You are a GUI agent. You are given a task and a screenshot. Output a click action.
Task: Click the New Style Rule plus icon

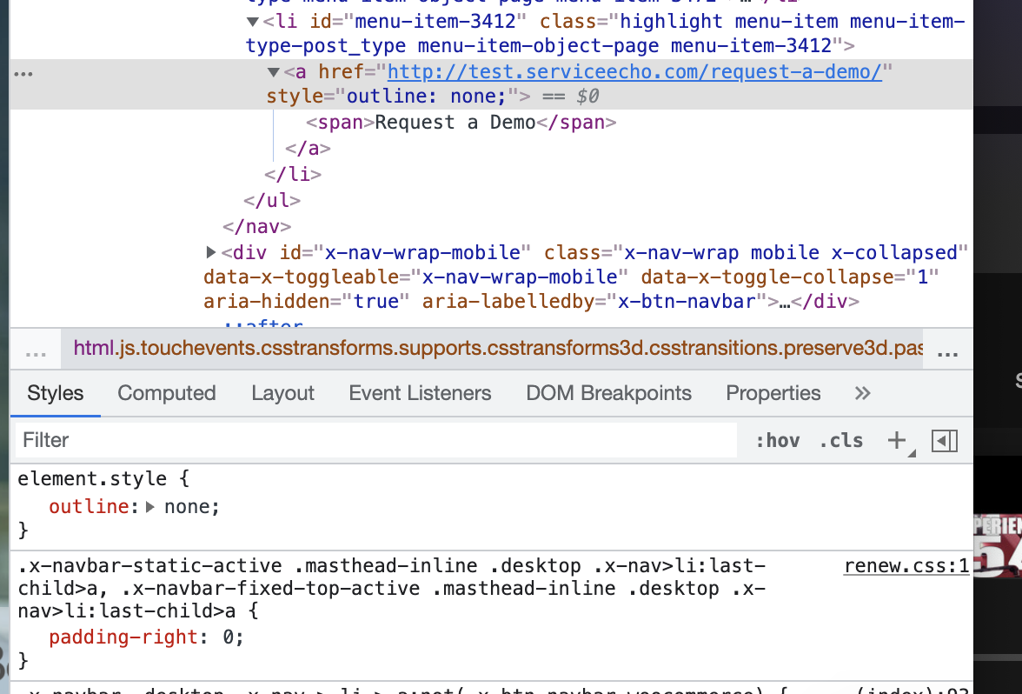896,441
